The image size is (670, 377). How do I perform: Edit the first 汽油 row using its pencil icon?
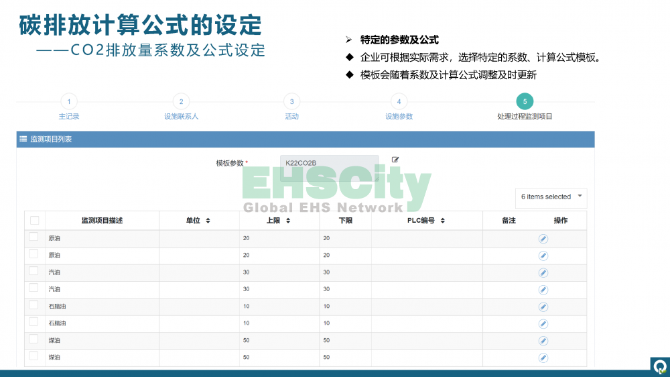(x=543, y=272)
